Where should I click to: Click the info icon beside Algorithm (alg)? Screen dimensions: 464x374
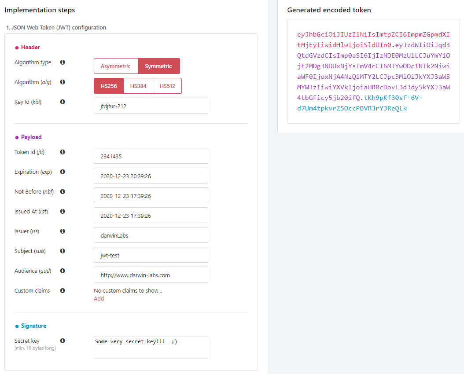pos(63,82)
